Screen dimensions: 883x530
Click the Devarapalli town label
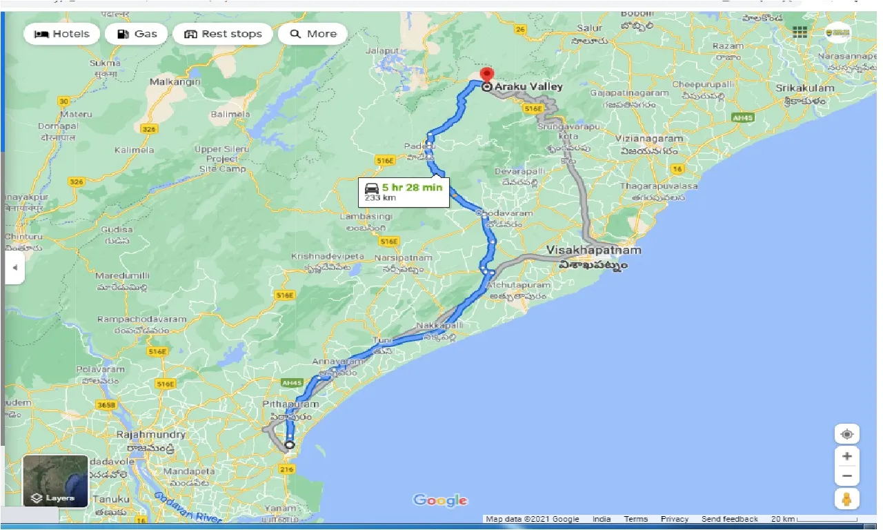tap(521, 170)
